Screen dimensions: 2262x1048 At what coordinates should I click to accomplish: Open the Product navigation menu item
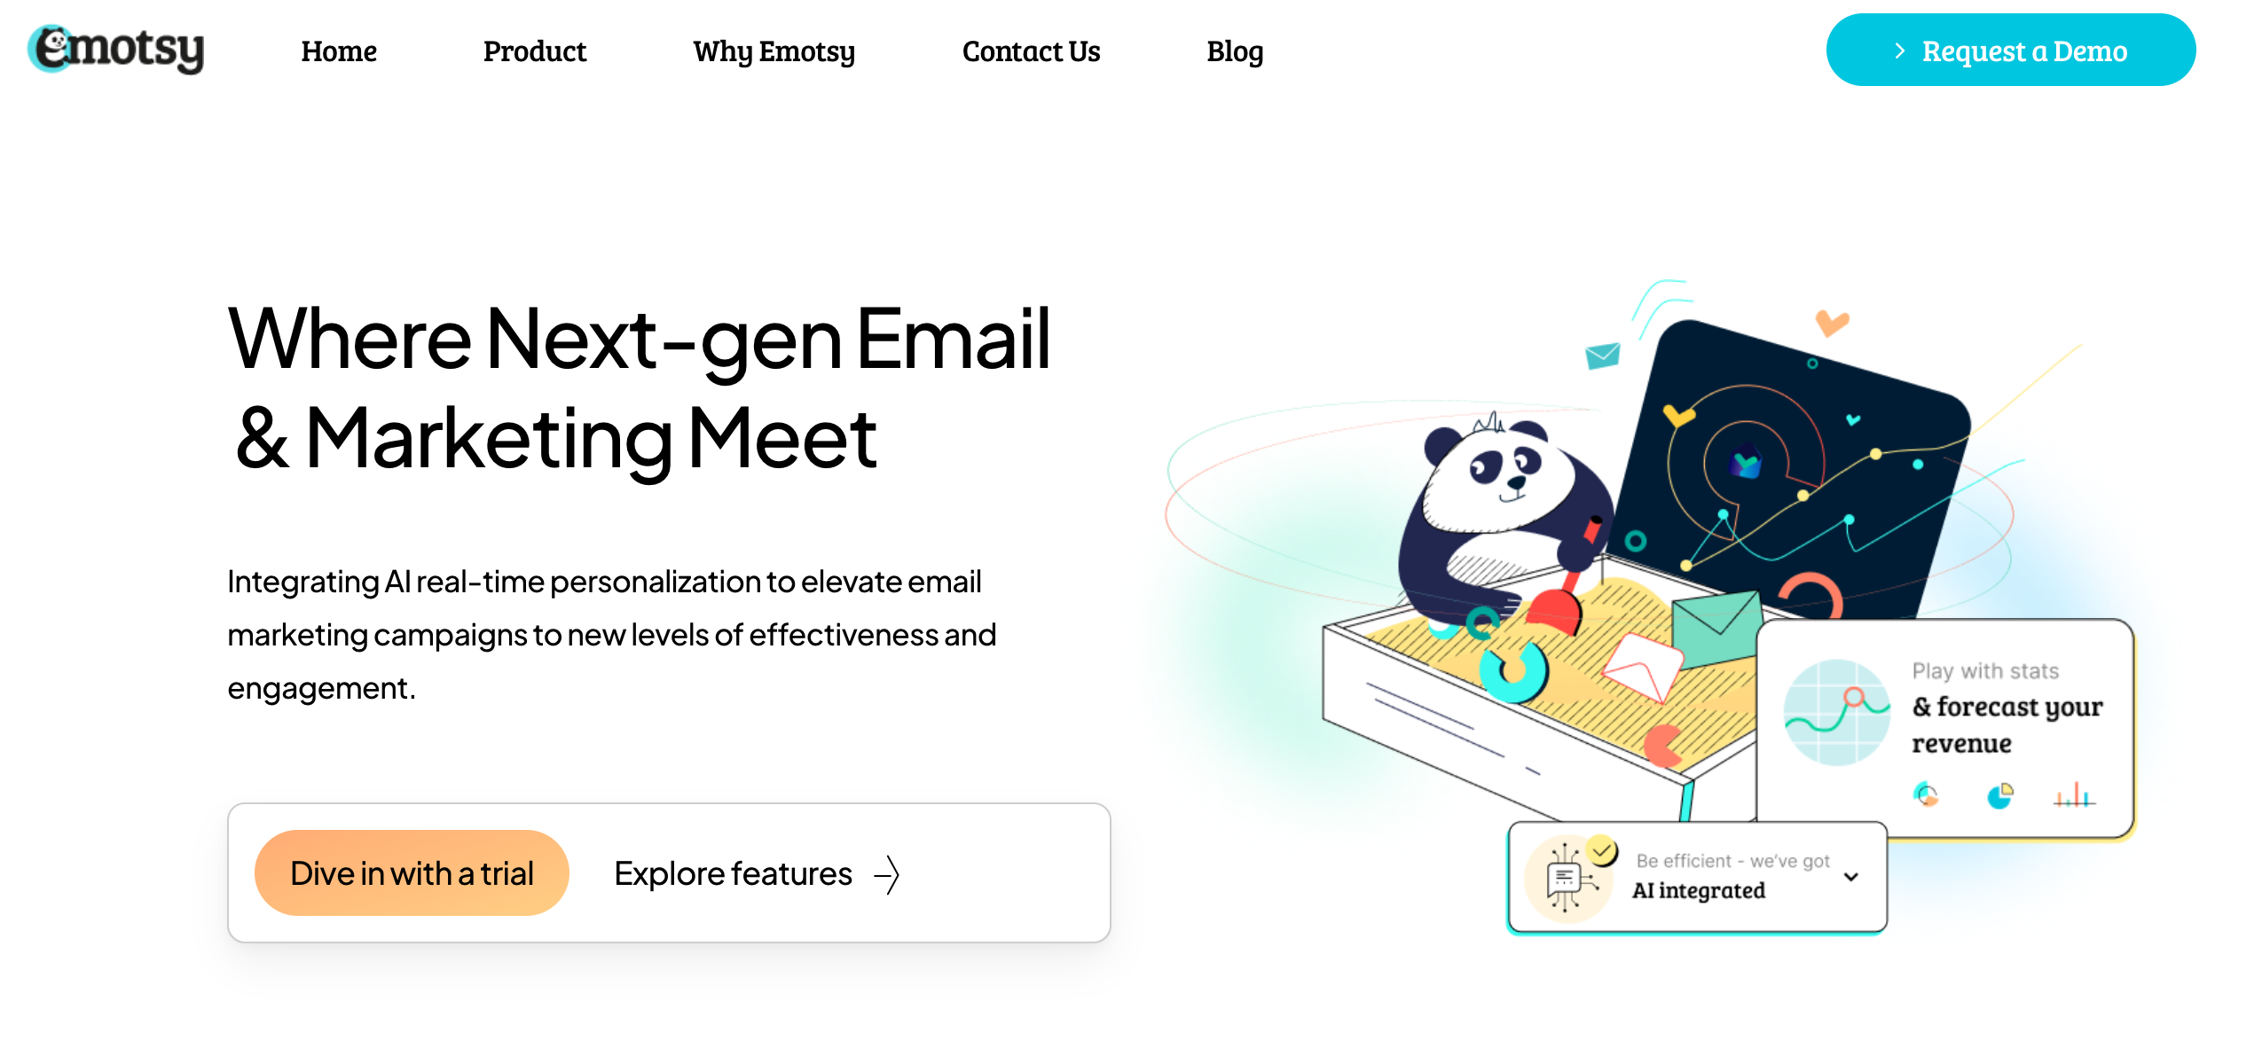coord(534,52)
